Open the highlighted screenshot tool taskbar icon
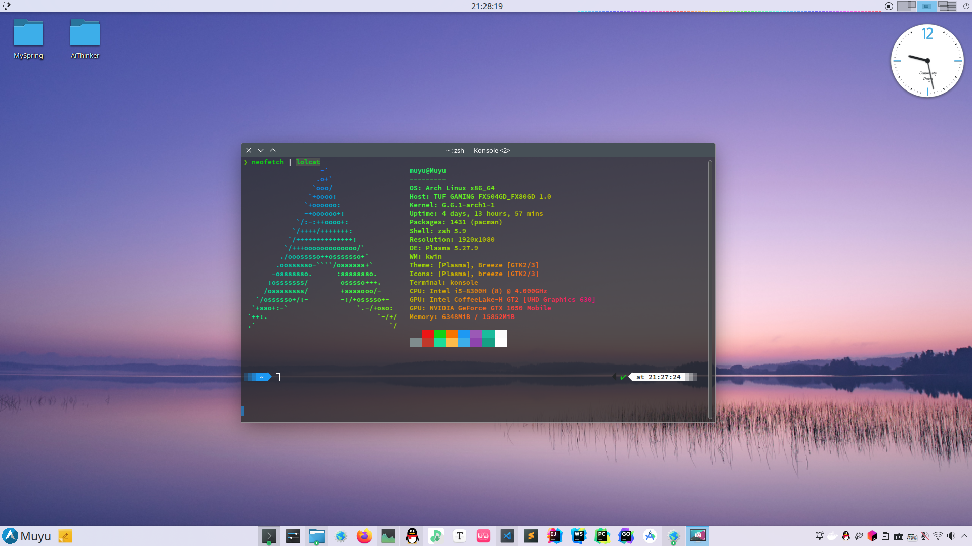The height and width of the screenshot is (546, 972). (698, 535)
